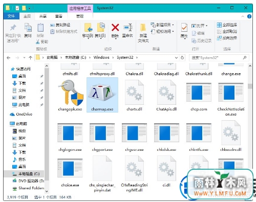
Task: Select the chglogon.exe file
Action: coord(70,137)
